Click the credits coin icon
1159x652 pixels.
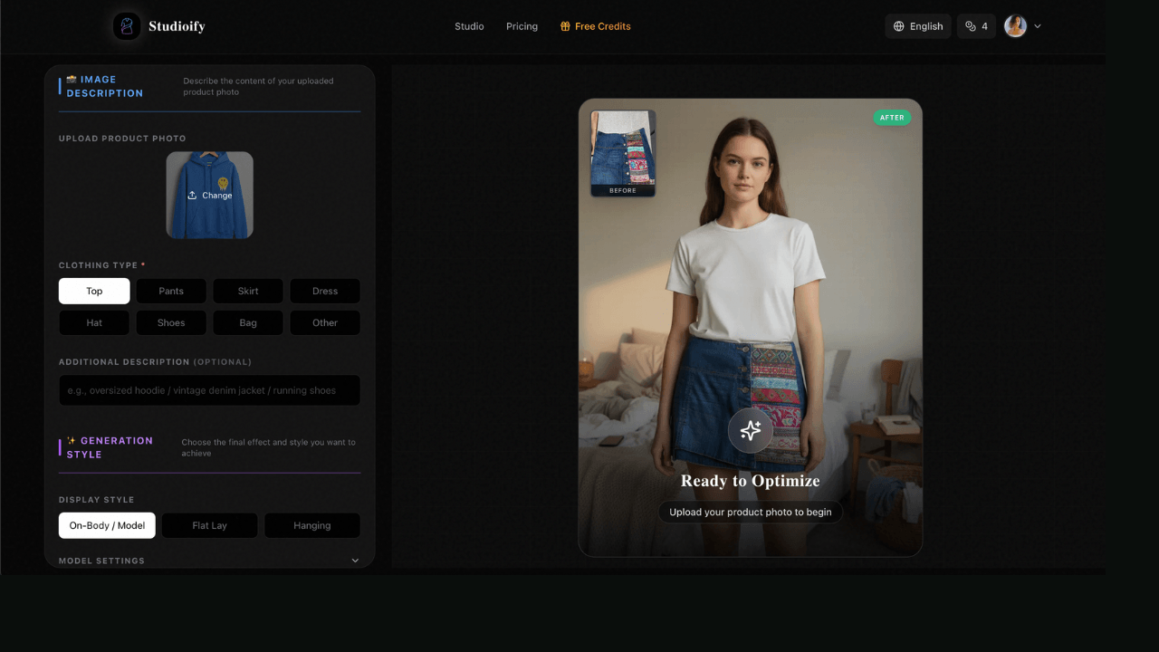pyautogui.click(x=971, y=26)
